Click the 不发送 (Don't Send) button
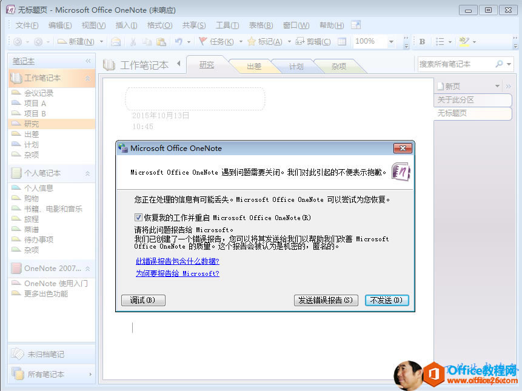This screenshot has height=391, width=522. [x=387, y=300]
